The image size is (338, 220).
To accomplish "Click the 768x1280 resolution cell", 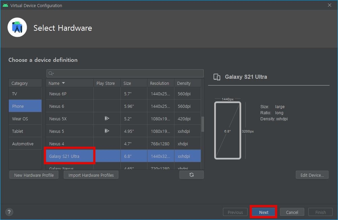I will 160,144.
